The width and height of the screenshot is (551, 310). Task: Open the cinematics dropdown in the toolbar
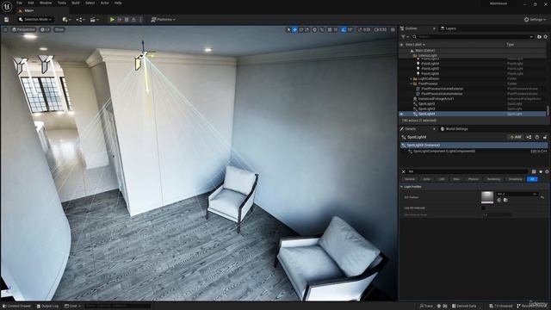coord(94,20)
